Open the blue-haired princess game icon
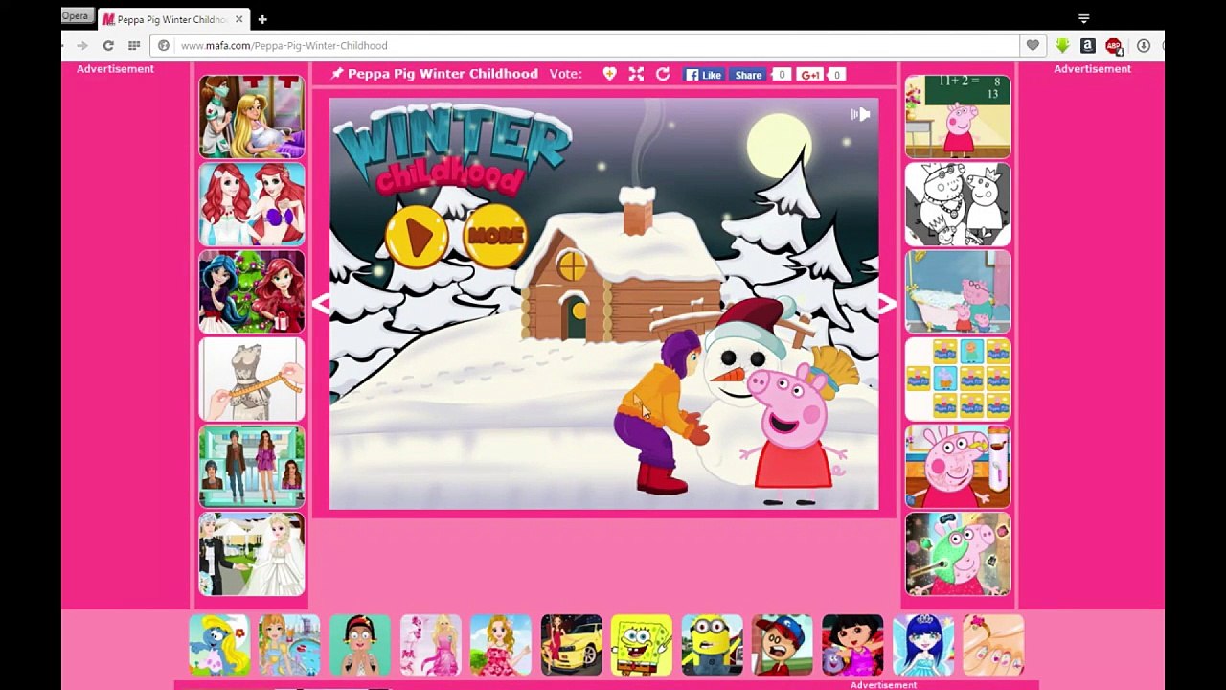The width and height of the screenshot is (1226, 690). click(923, 645)
